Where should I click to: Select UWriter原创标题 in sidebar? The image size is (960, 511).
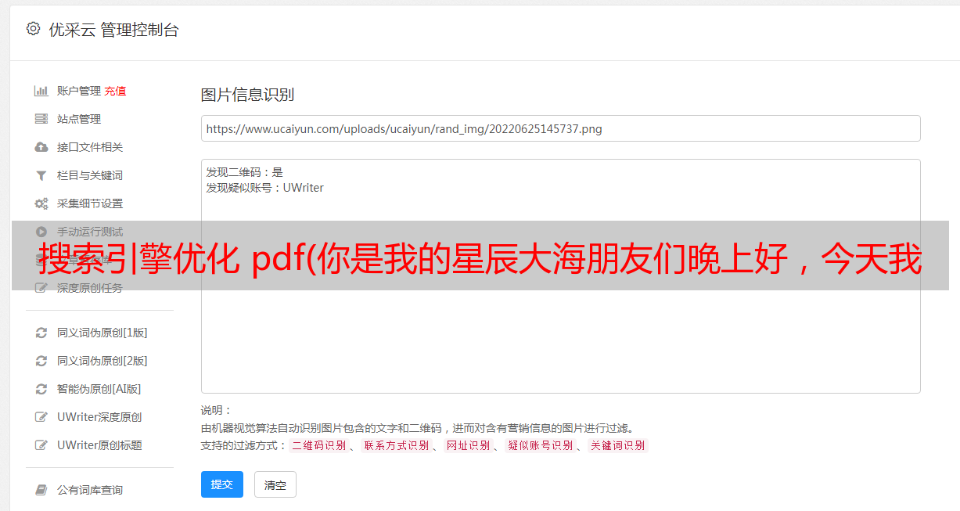click(99, 445)
